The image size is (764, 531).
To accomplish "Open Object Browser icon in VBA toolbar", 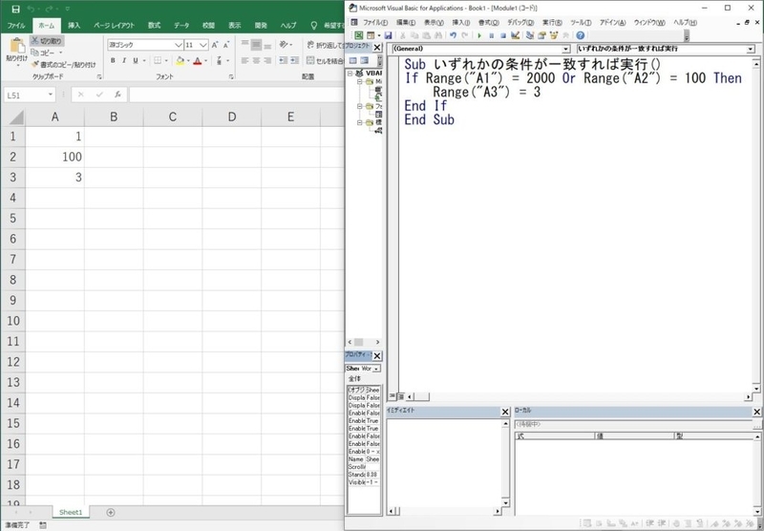I will (554, 35).
